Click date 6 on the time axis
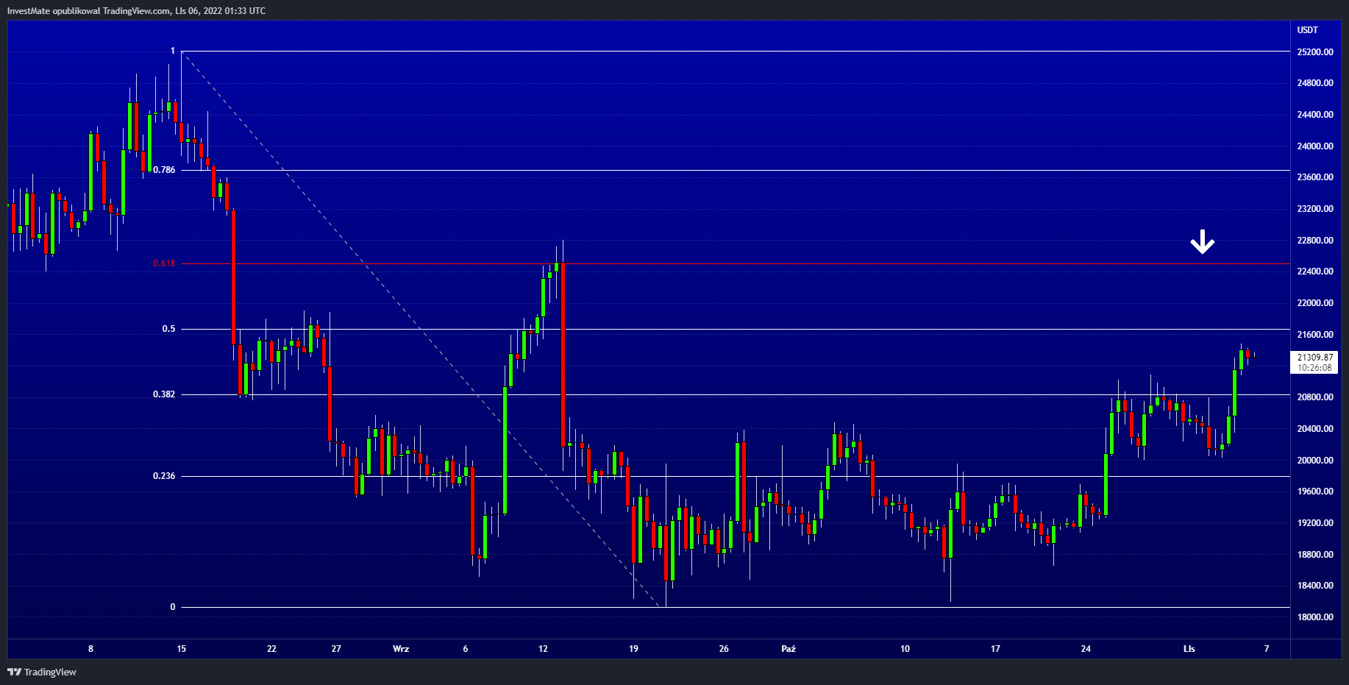The width and height of the screenshot is (1349, 685). click(466, 649)
